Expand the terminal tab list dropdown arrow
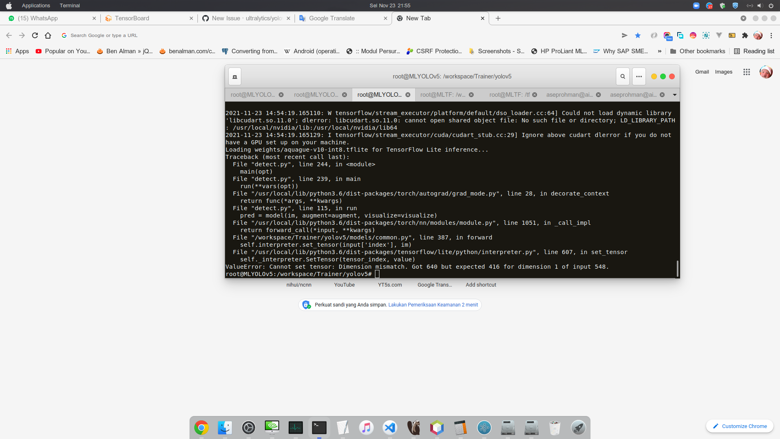The width and height of the screenshot is (780, 439). (674, 95)
